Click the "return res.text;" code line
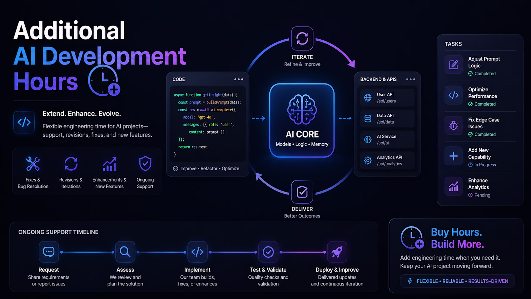The width and height of the screenshot is (531, 299). click(x=193, y=147)
